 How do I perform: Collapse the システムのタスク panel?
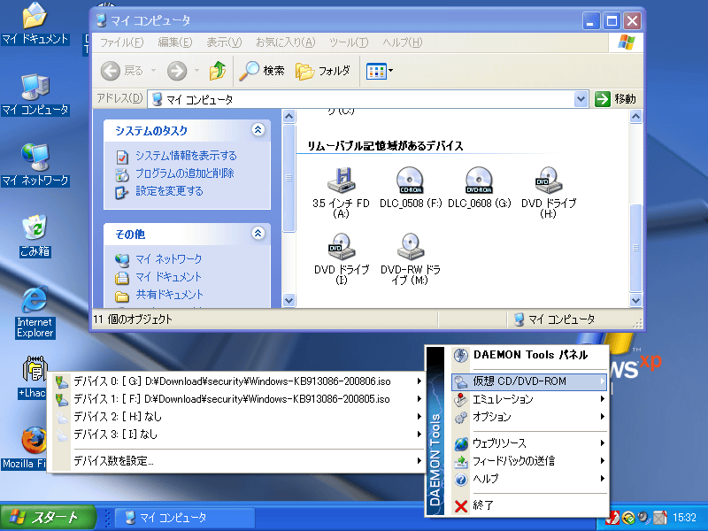pyautogui.click(x=258, y=130)
